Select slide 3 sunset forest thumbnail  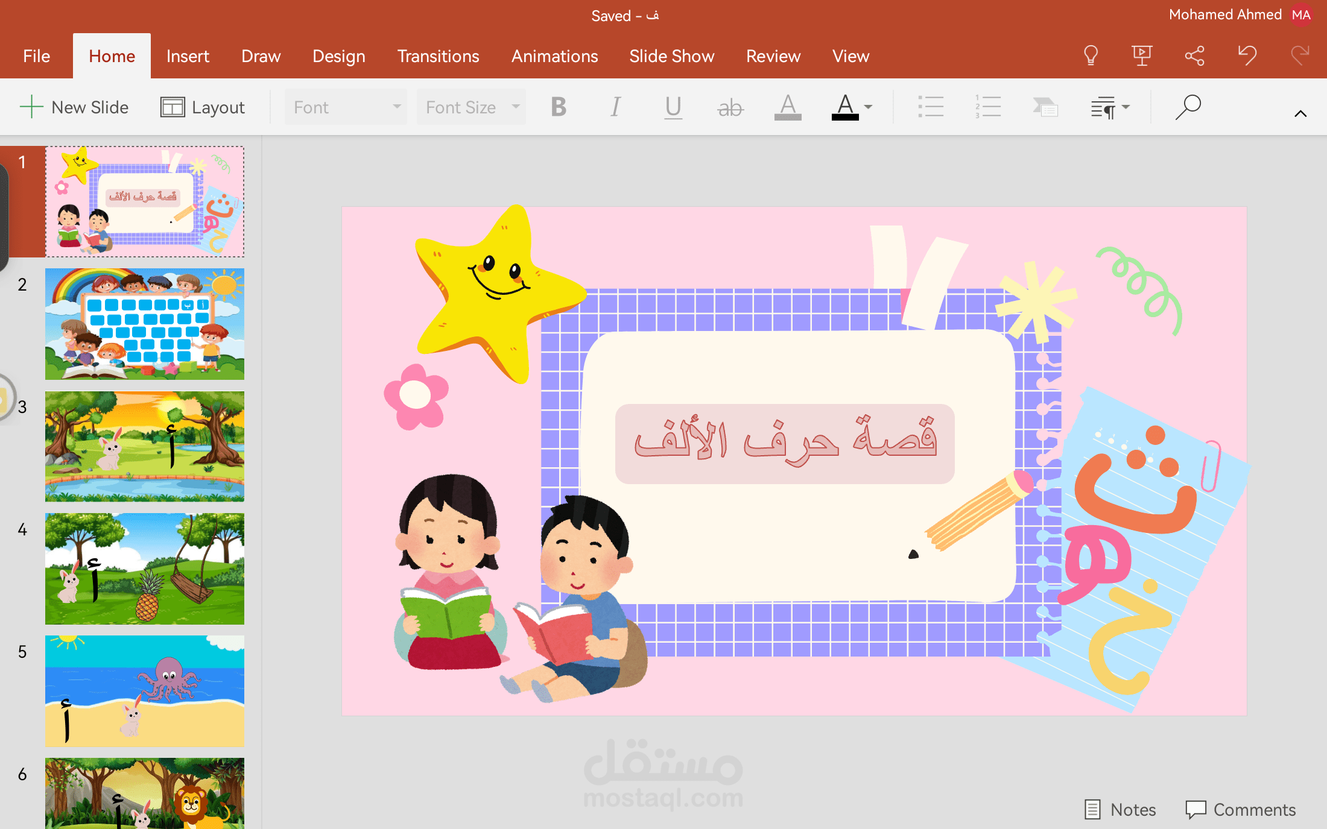coord(145,446)
